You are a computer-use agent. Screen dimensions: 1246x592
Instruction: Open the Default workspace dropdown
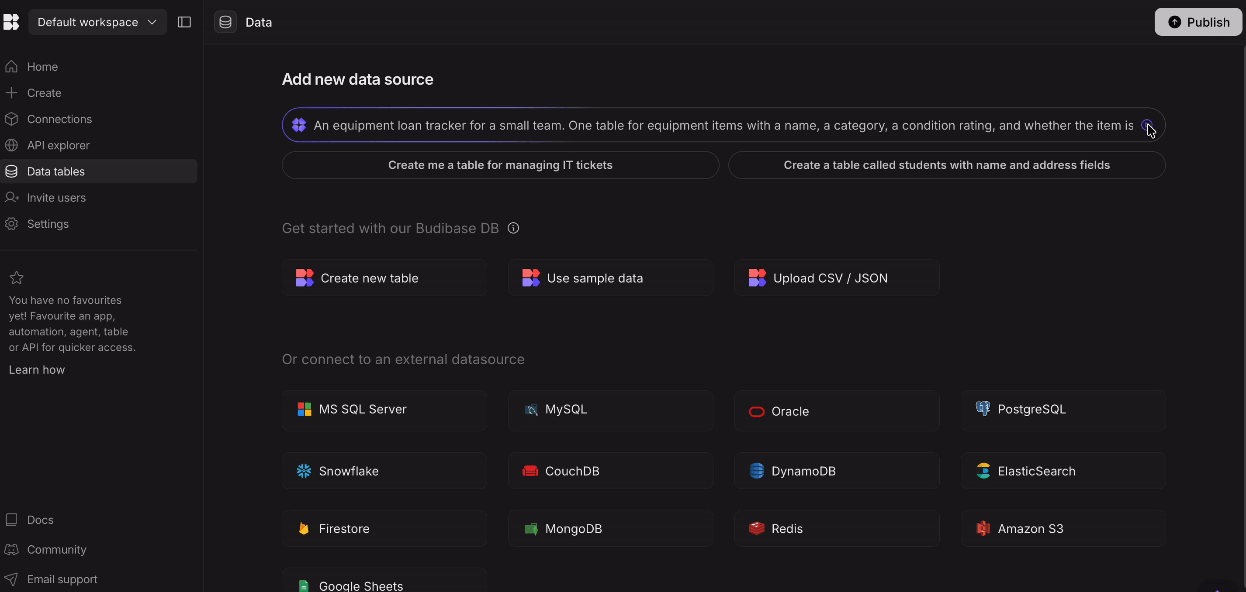pos(98,22)
